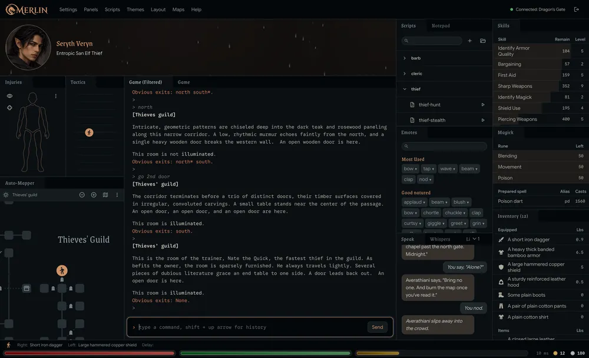
Task: Open the greet emote dropdown
Action: tap(458, 224)
